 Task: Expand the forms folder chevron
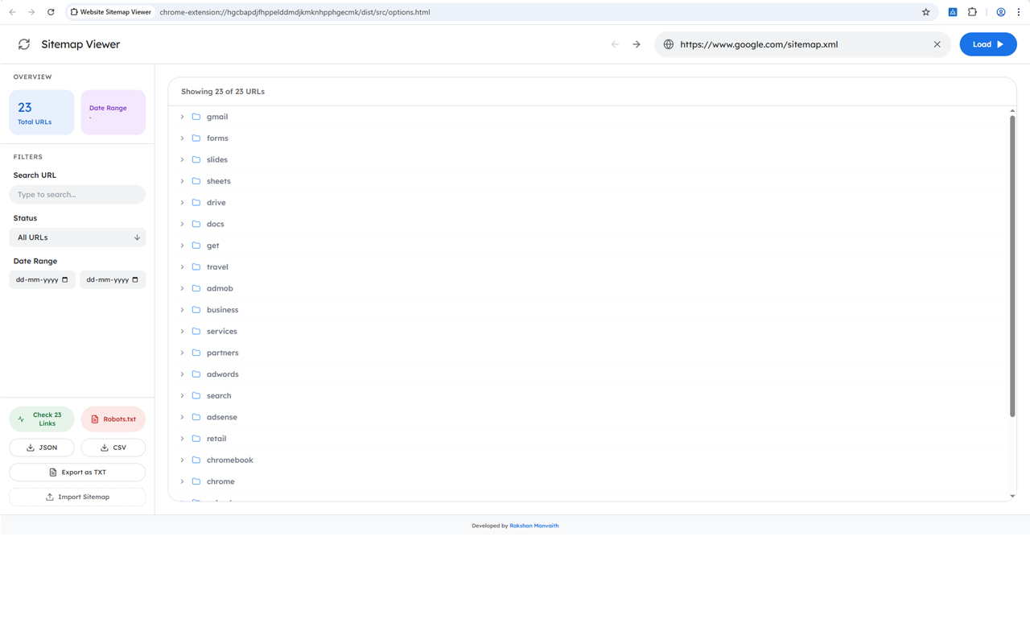[182, 138]
